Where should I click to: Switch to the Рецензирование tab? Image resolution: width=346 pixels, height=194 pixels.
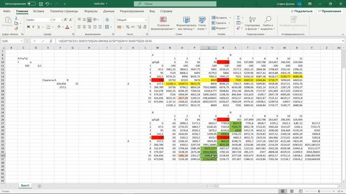click(132, 11)
